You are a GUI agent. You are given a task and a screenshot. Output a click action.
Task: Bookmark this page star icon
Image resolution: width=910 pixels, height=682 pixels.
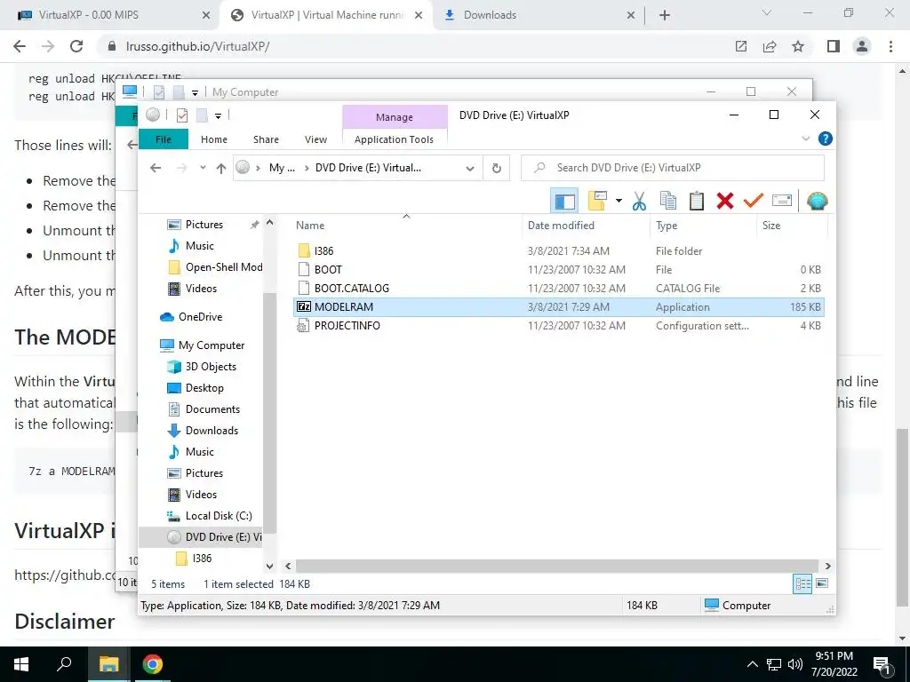798,46
